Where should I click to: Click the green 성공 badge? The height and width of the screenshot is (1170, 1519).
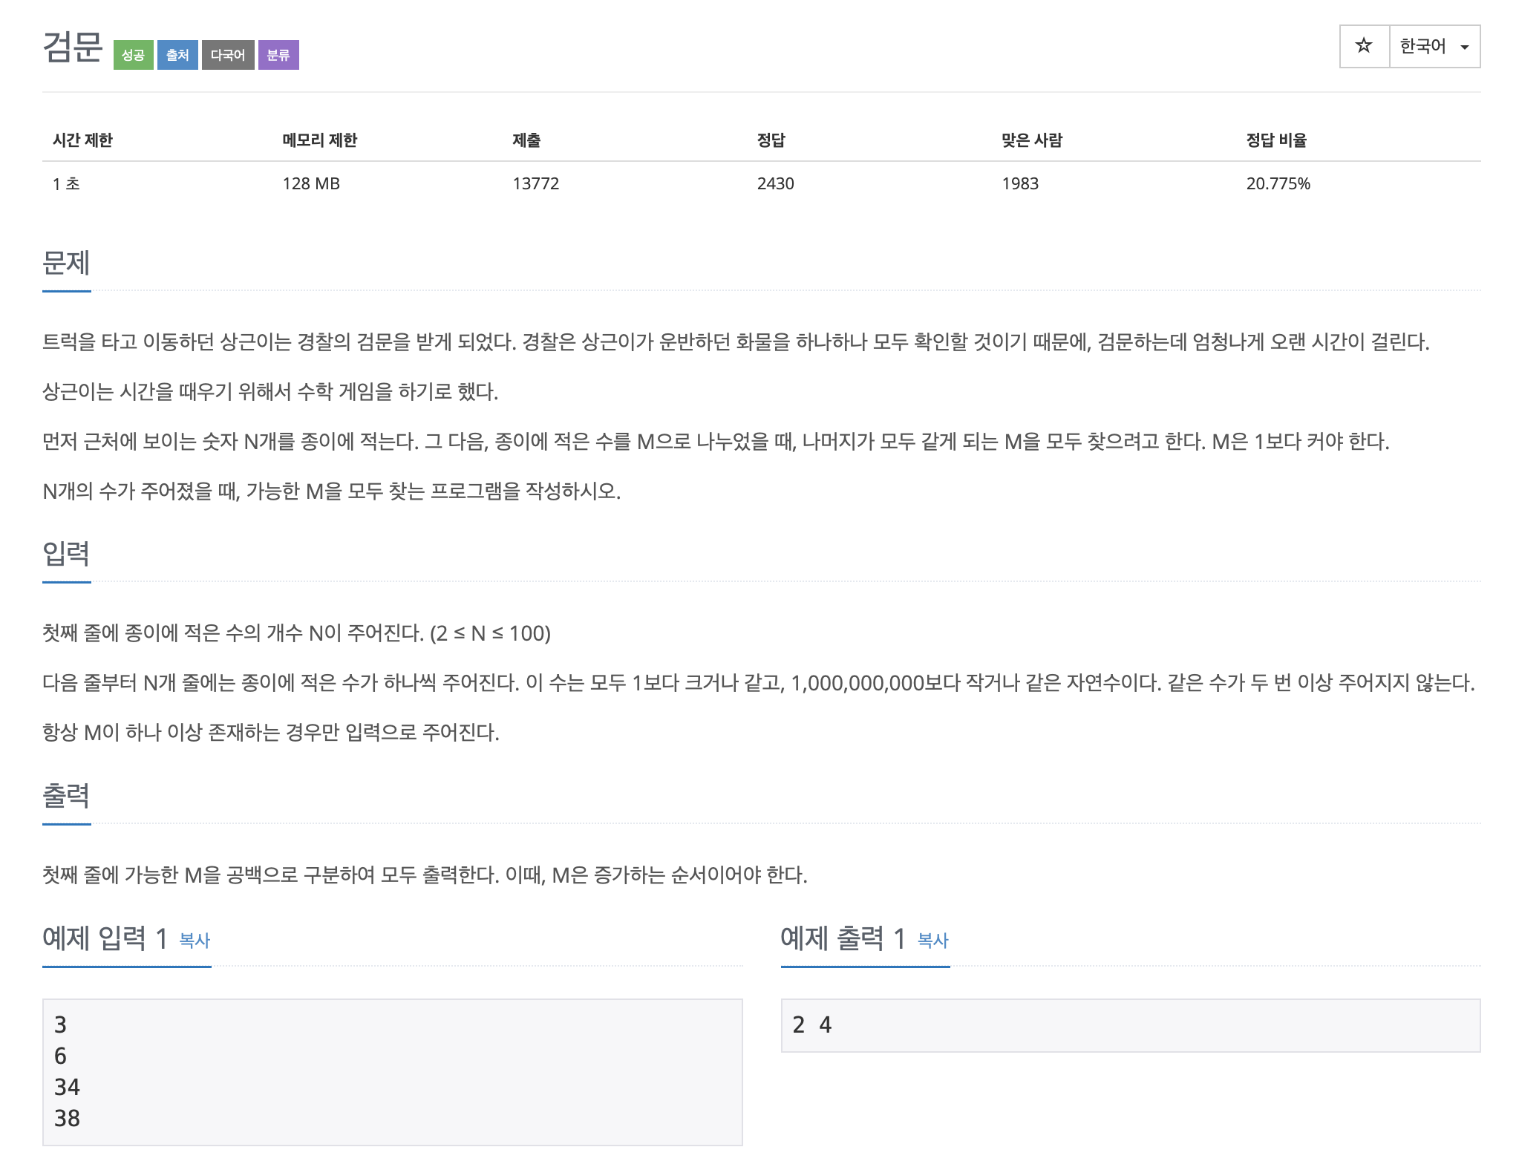coord(133,55)
